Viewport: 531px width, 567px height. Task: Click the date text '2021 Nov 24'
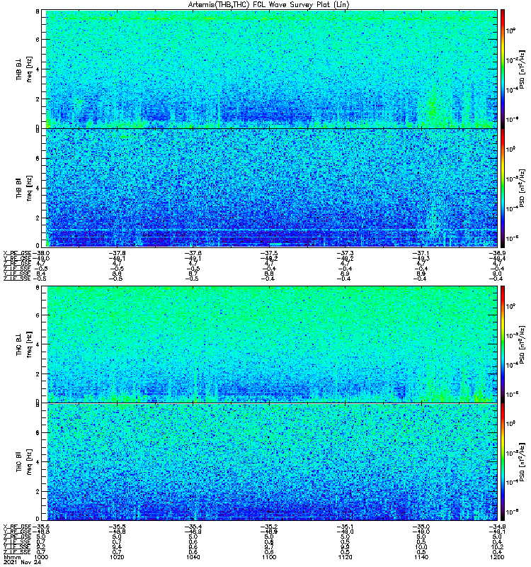point(22,562)
